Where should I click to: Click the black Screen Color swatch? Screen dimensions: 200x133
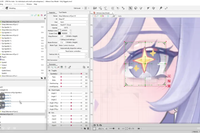point(59,33)
